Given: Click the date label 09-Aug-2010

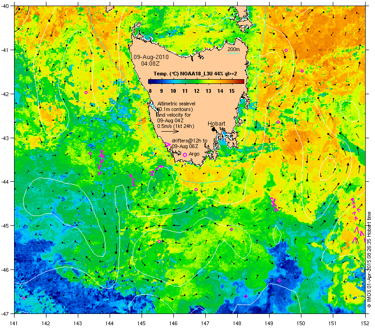Looking at the screenshot, I should 151,57.
